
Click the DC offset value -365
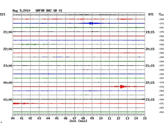click(x=161, y=15)
